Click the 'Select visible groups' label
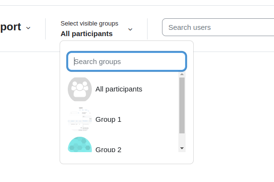274x182 pixels. click(89, 24)
